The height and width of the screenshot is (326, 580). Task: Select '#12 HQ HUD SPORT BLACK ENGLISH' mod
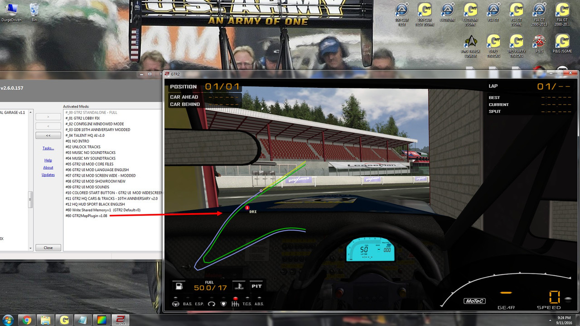(95, 204)
